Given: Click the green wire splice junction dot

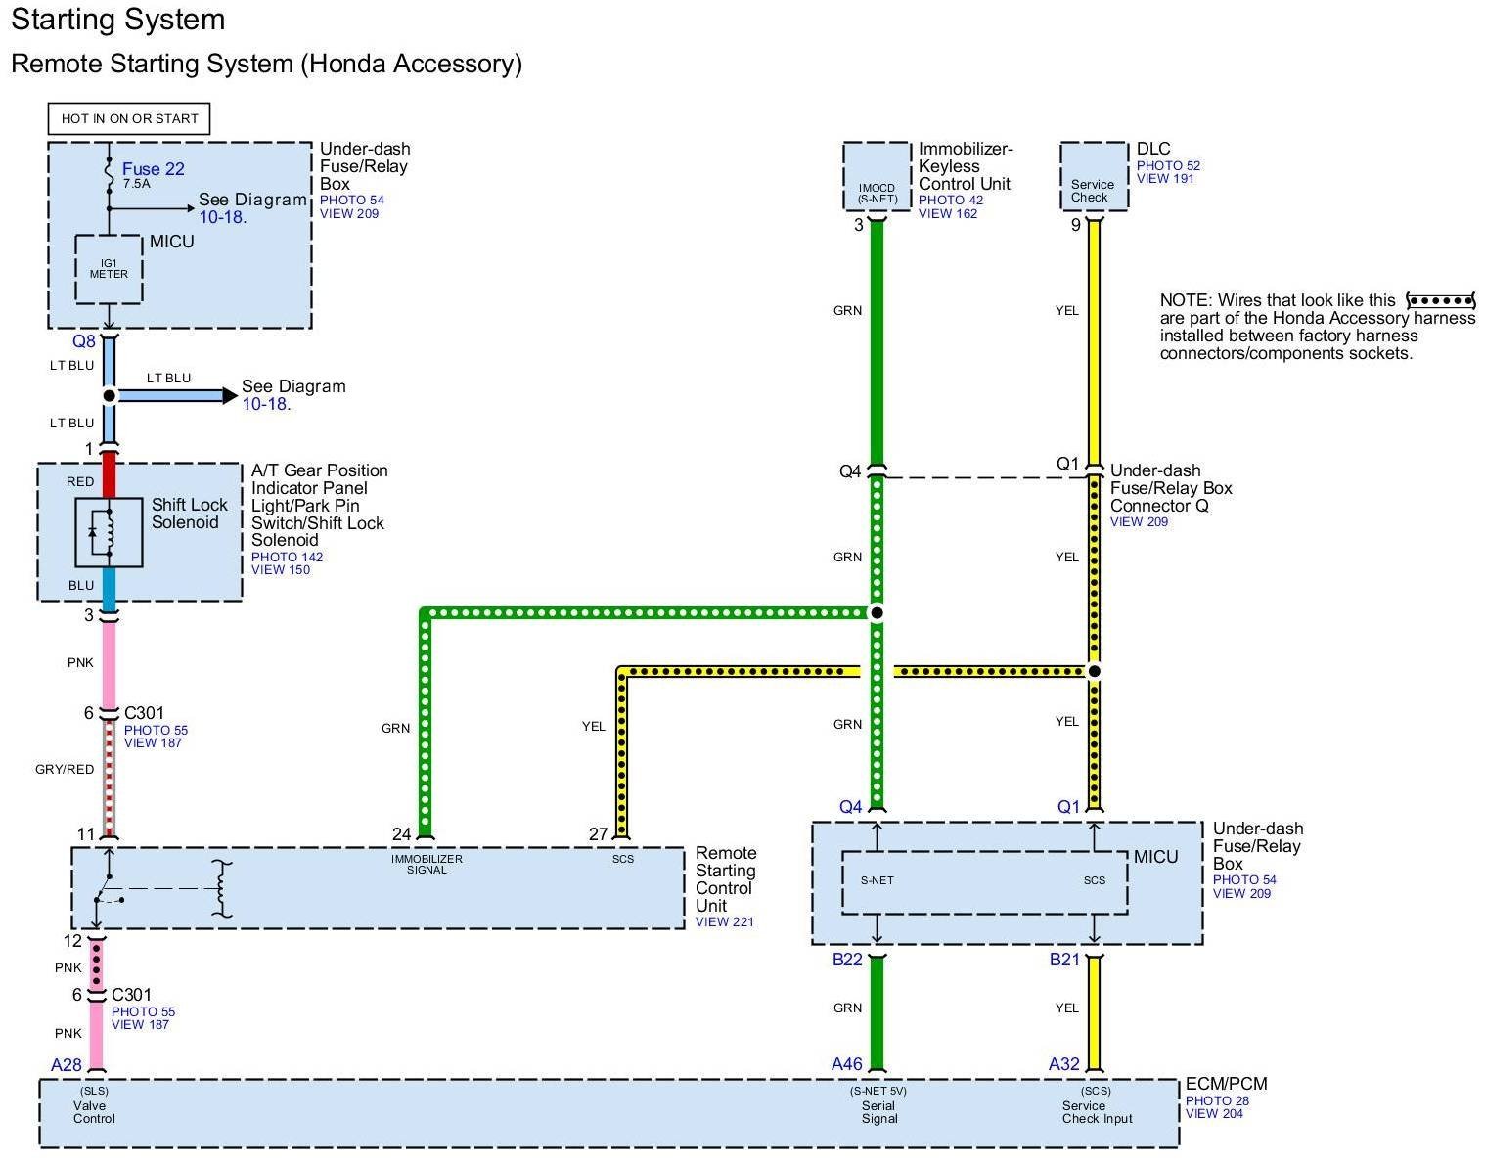Looking at the screenshot, I should point(877,613).
